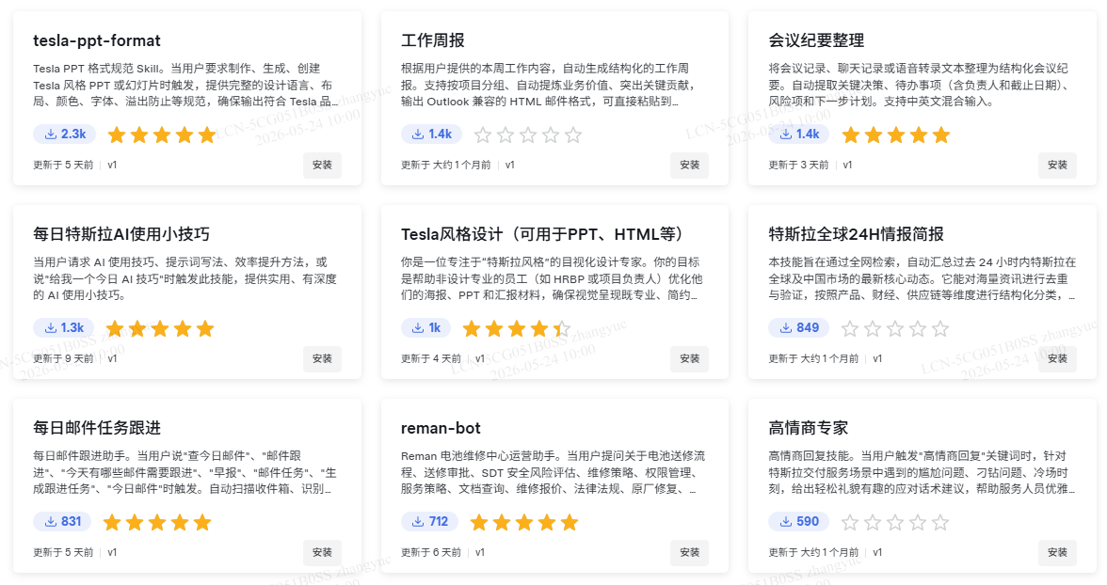Click "更新于 4 天前" text
The height and width of the screenshot is (585, 1107).
click(431, 358)
